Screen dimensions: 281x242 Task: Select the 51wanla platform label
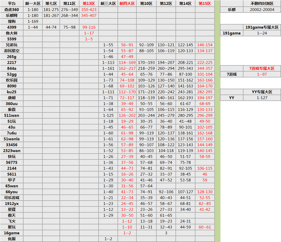(12, 139)
